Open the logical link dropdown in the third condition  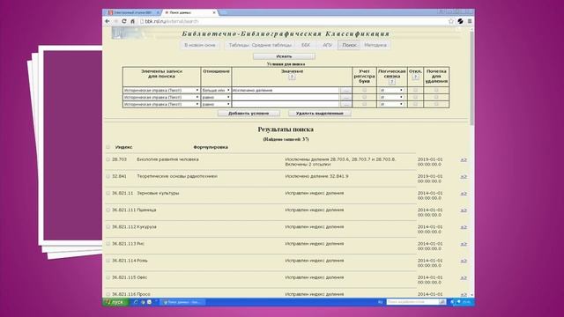click(x=391, y=104)
